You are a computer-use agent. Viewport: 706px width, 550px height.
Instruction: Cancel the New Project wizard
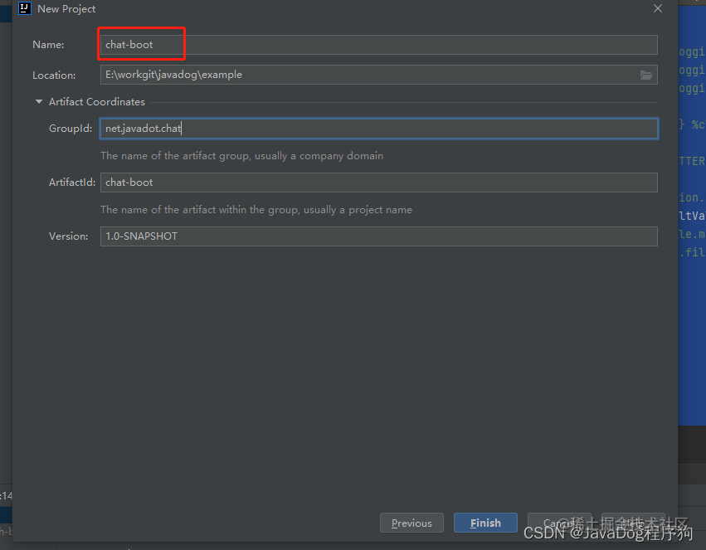pos(559,523)
